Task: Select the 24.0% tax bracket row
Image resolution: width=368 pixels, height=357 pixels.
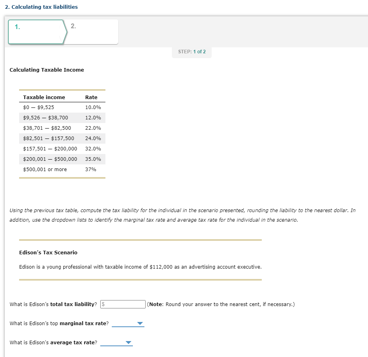Action: (x=62, y=138)
